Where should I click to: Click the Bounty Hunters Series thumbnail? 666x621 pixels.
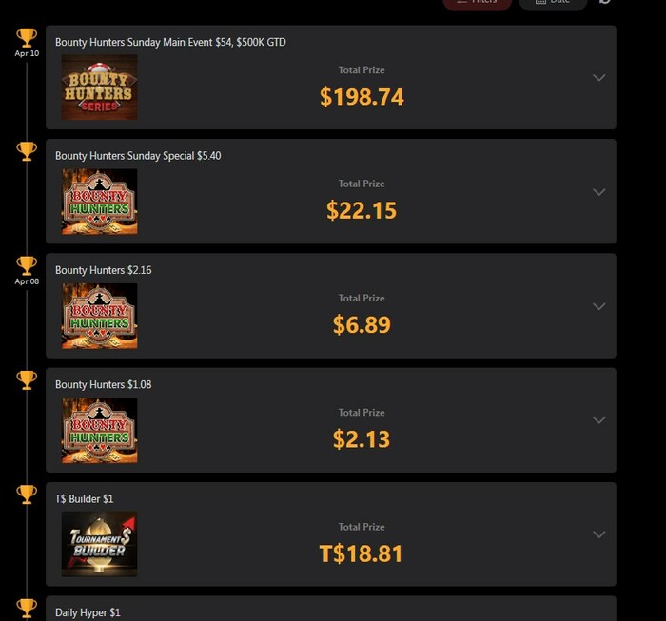[x=99, y=87]
